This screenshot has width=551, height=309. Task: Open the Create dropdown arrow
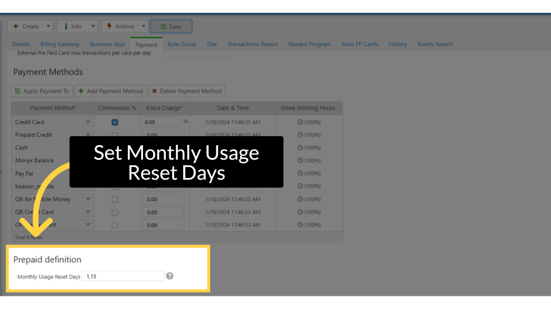point(47,26)
